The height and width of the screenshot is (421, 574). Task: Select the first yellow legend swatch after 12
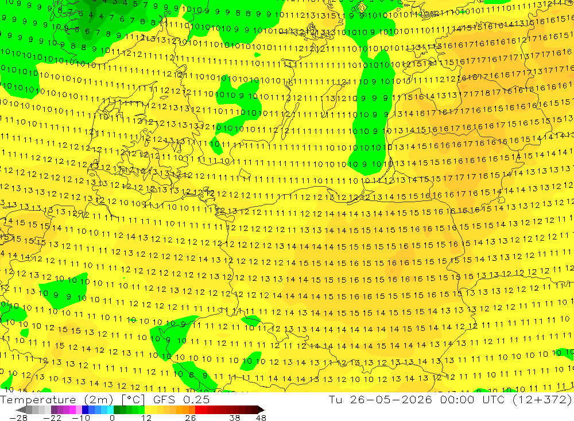pos(148,410)
